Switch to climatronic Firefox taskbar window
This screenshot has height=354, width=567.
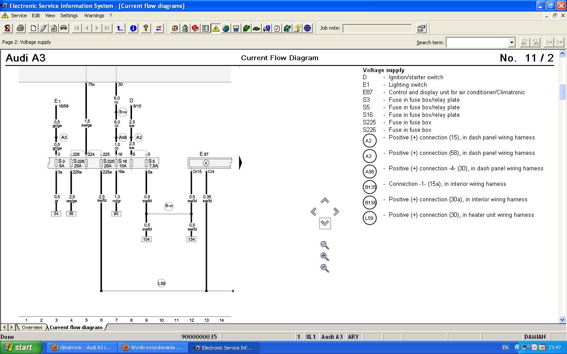point(81,348)
